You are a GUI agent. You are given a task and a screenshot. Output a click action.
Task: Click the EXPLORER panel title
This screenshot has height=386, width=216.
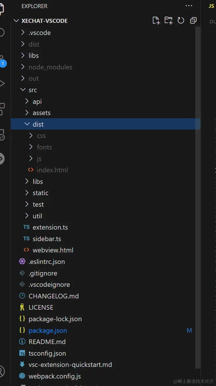(x=34, y=6)
